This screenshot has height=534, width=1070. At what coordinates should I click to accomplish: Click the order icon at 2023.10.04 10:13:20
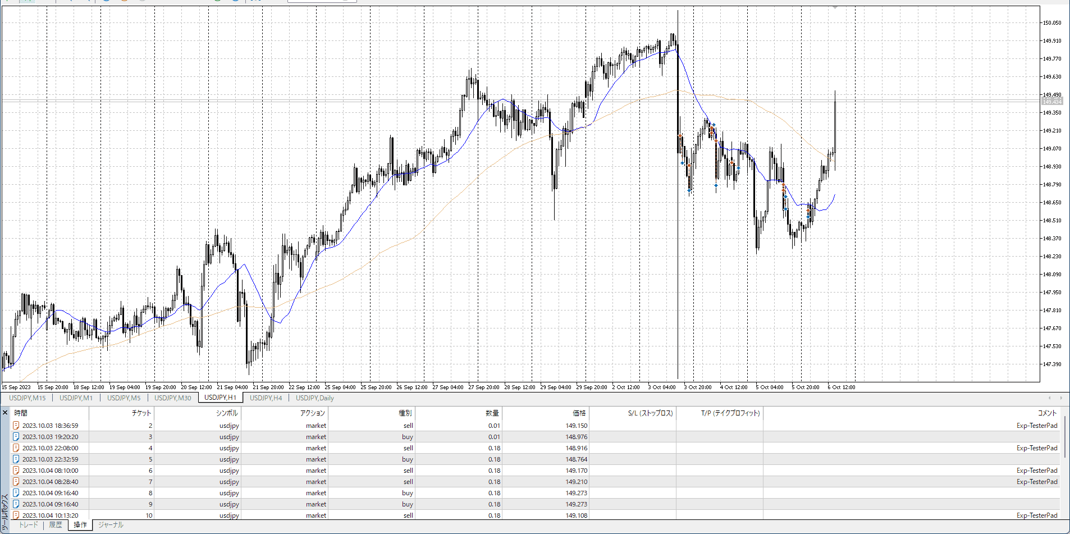click(16, 515)
